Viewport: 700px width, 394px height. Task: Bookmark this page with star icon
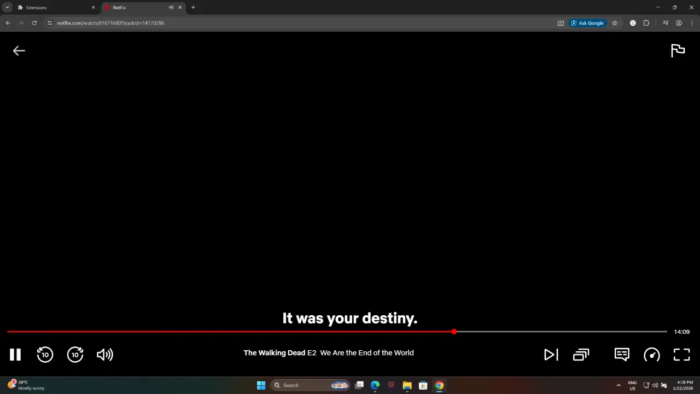click(615, 23)
